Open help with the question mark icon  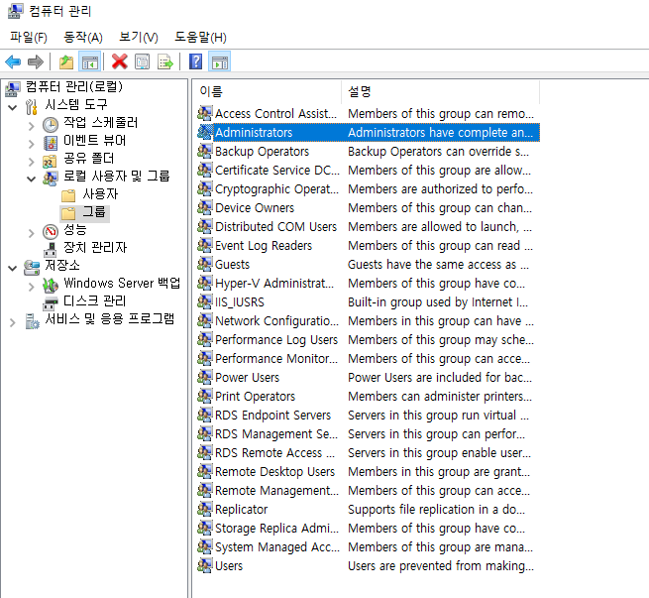pyautogui.click(x=195, y=62)
